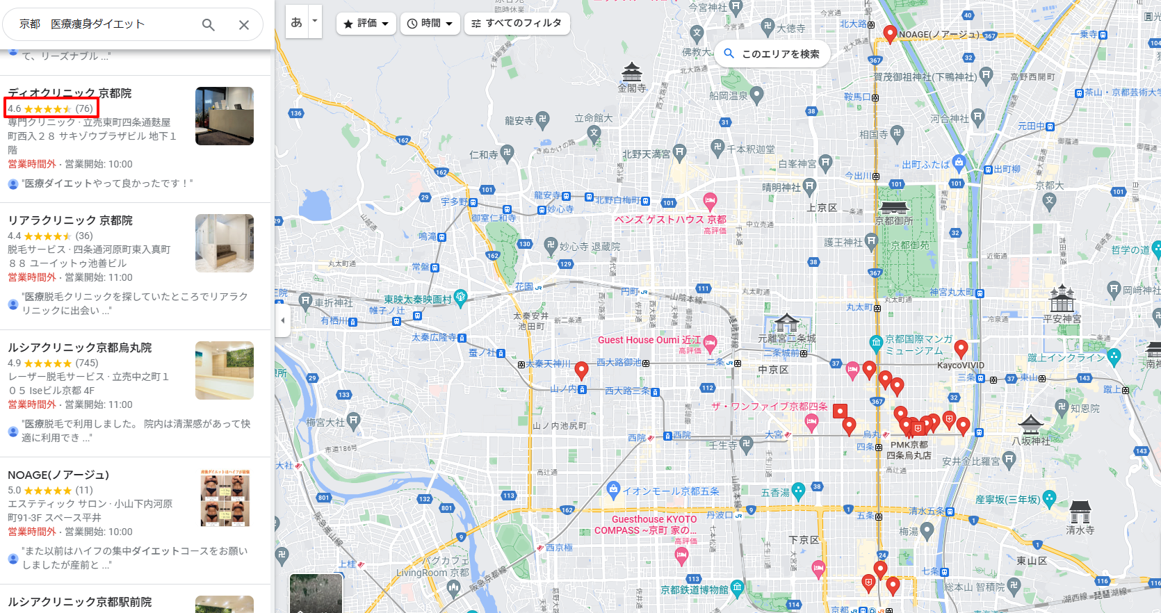Click the ザ・ワンファイブ京都四条 hotel pin

[811, 422]
